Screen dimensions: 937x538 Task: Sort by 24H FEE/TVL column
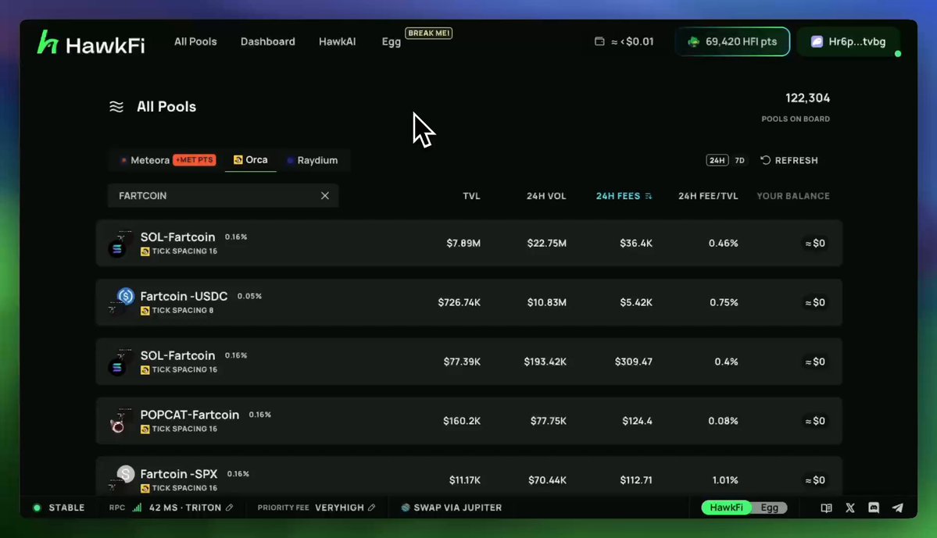point(708,196)
